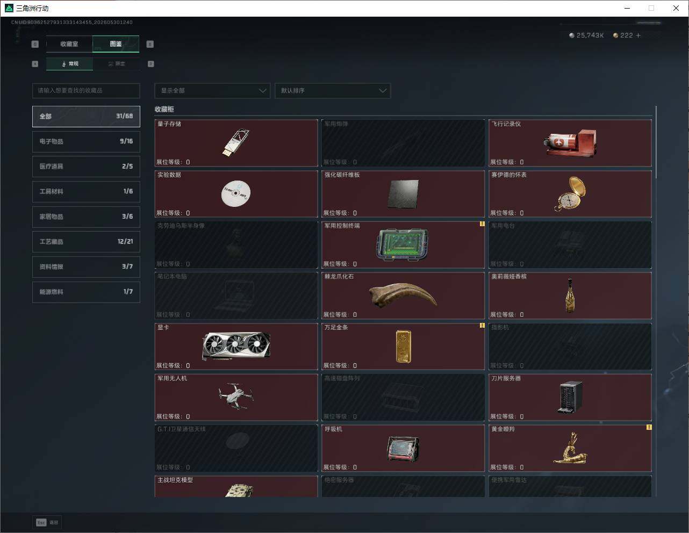Image resolution: width=689 pixels, height=533 pixels.
Task: Click the left key-hint icon before 收藏室
Action: [35, 44]
